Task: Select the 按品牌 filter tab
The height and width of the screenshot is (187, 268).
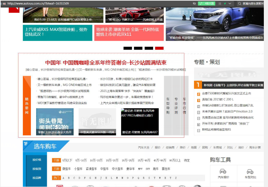Action: (37, 178)
